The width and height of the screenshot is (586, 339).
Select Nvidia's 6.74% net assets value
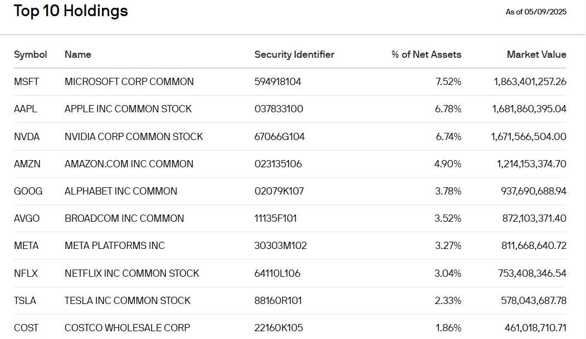[x=448, y=137]
